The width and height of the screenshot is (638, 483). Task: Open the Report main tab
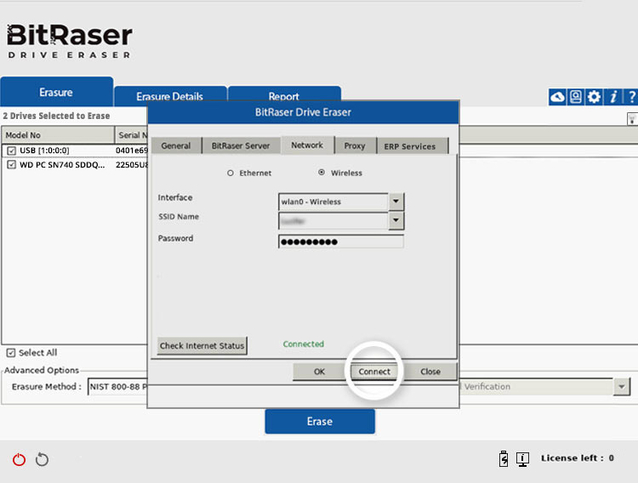[284, 95]
